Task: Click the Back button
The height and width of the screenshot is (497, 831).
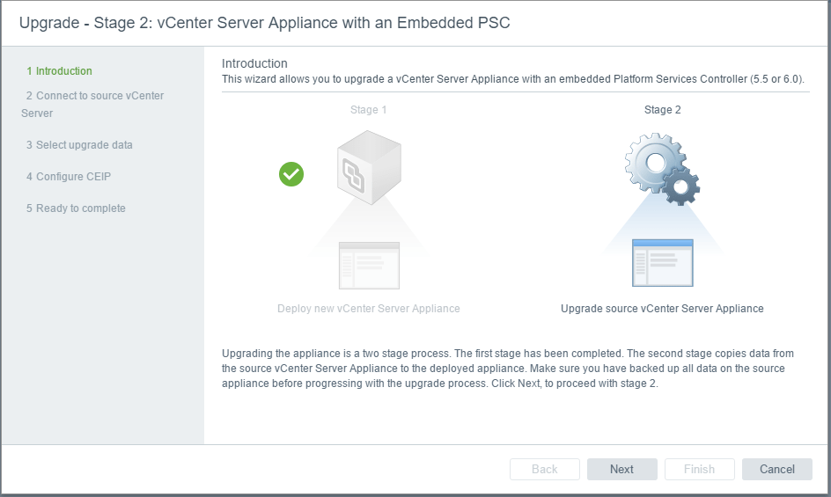Action: [544, 469]
